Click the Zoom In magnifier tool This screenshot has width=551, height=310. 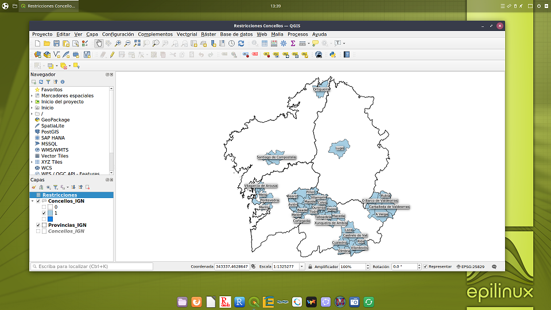(x=118, y=43)
